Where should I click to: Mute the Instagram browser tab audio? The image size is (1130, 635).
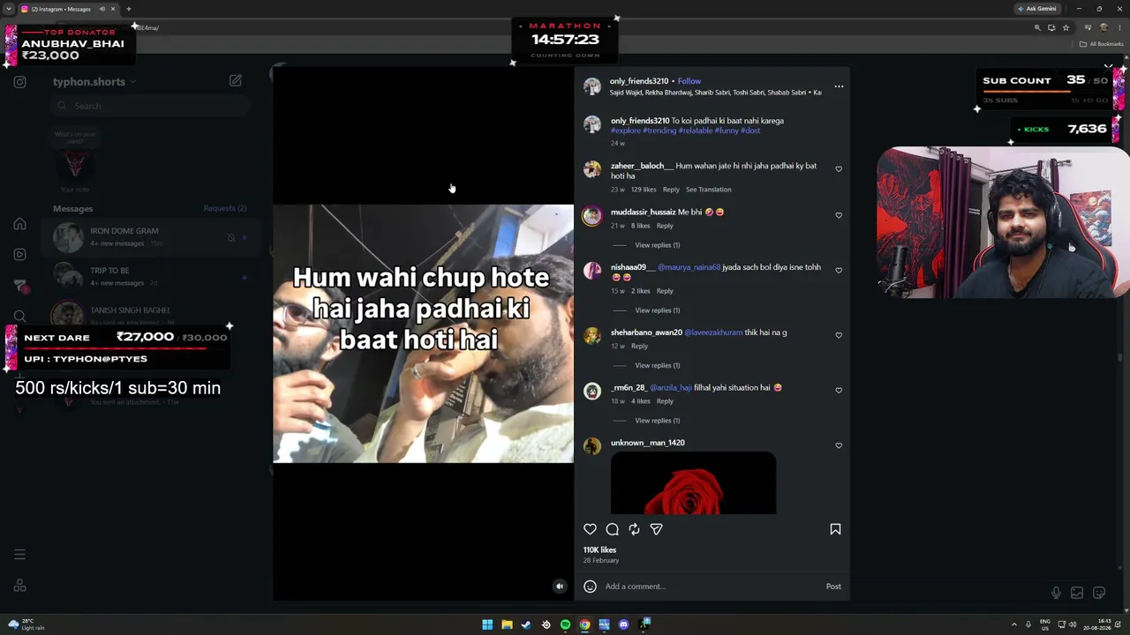click(102, 9)
